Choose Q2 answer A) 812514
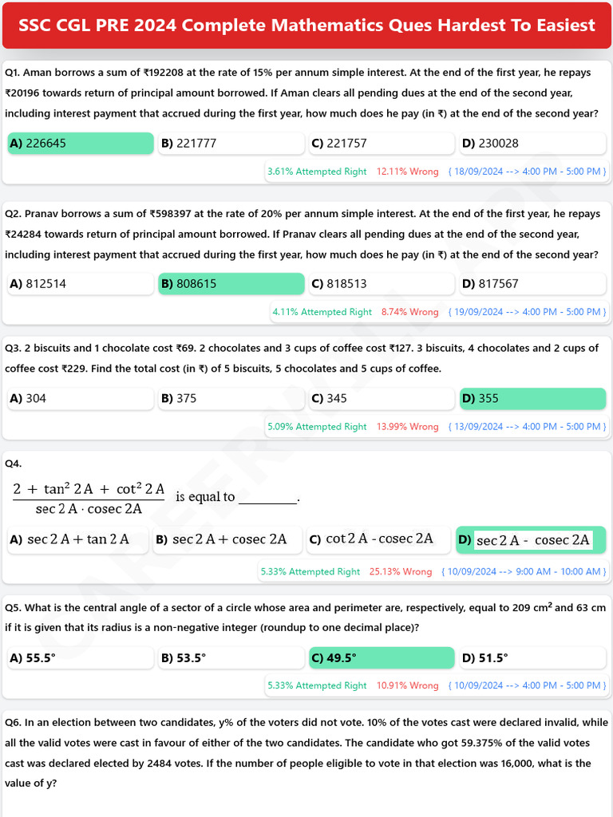The width and height of the screenshot is (613, 817). tap(80, 284)
